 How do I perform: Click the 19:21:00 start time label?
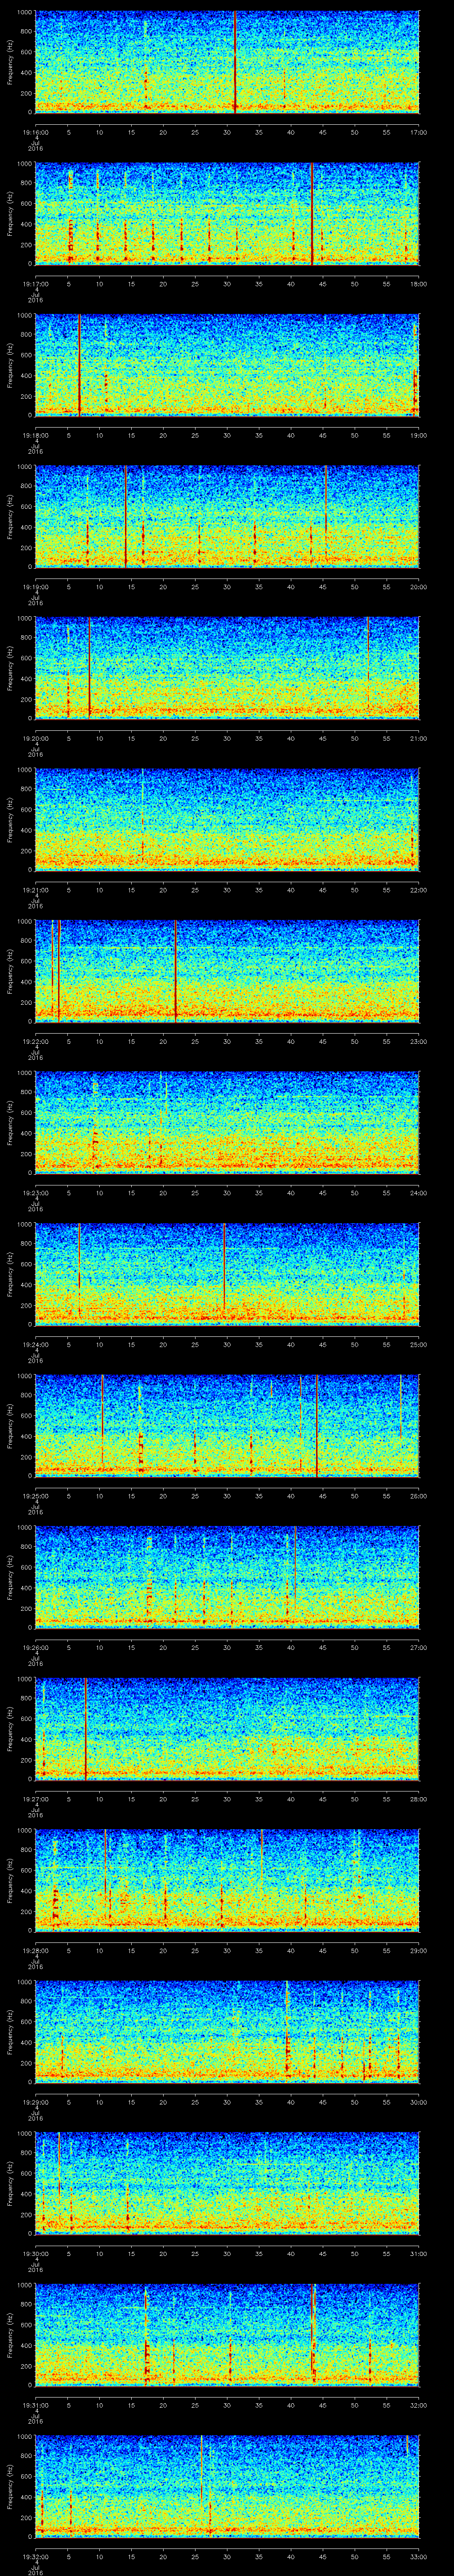[x=36, y=890]
